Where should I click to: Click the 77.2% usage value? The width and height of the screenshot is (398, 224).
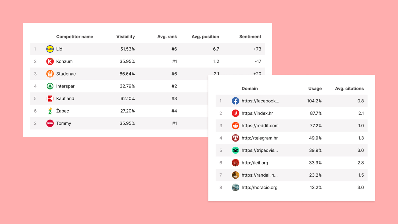click(x=316, y=126)
